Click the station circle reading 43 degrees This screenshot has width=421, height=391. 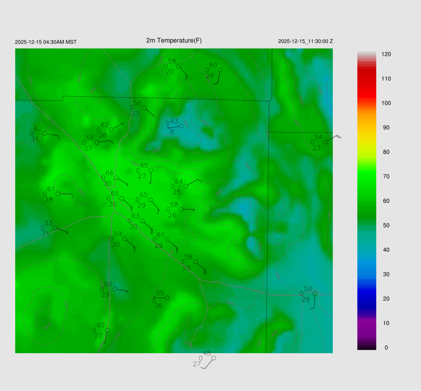pos(180,126)
